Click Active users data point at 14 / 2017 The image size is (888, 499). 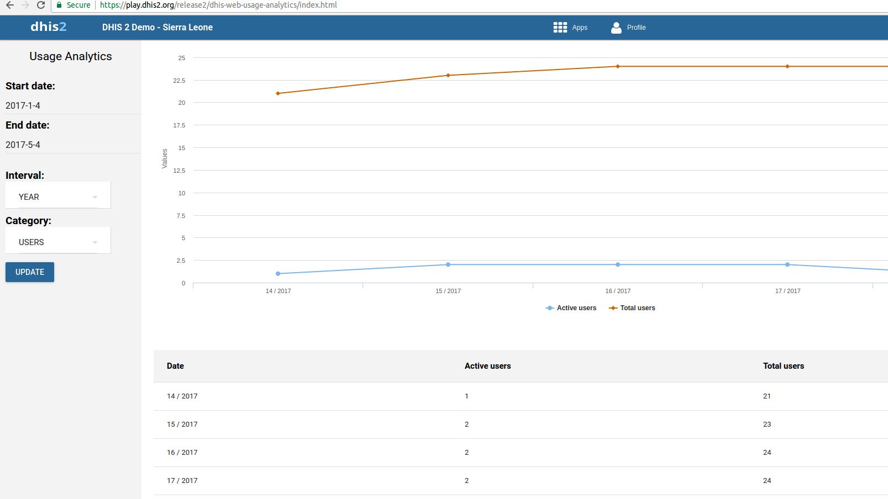point(278,274)
